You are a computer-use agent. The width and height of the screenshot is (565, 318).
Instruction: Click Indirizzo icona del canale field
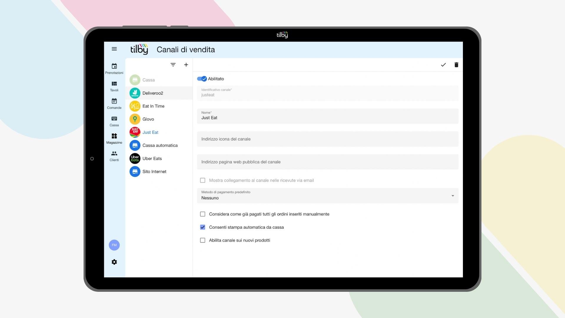click(x=328, y=139)
